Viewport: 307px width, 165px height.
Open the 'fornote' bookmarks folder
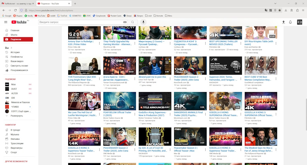158,16
